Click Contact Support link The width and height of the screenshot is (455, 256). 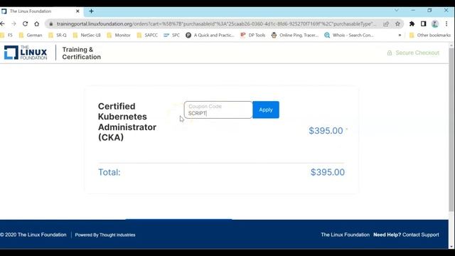pyautogui.click(x=420, y=235)
